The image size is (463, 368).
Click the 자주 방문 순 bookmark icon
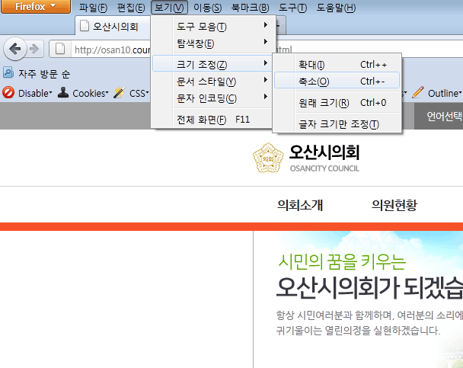(x=8, y=74)
